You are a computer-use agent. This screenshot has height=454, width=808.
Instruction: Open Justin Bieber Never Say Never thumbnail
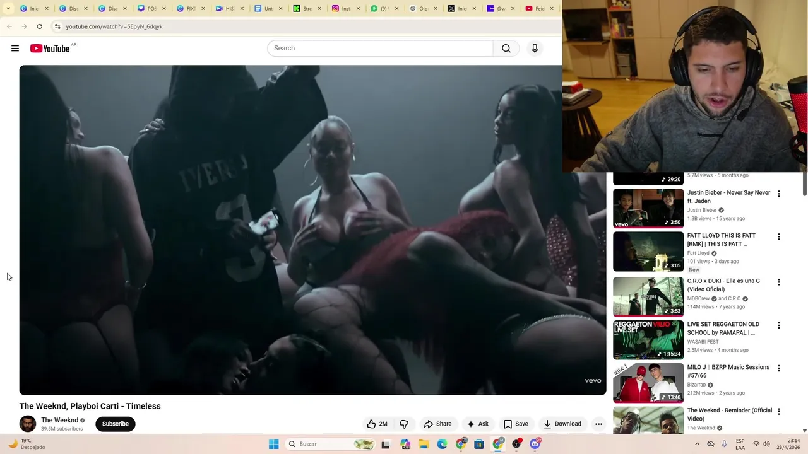click(x=648, y=208)
